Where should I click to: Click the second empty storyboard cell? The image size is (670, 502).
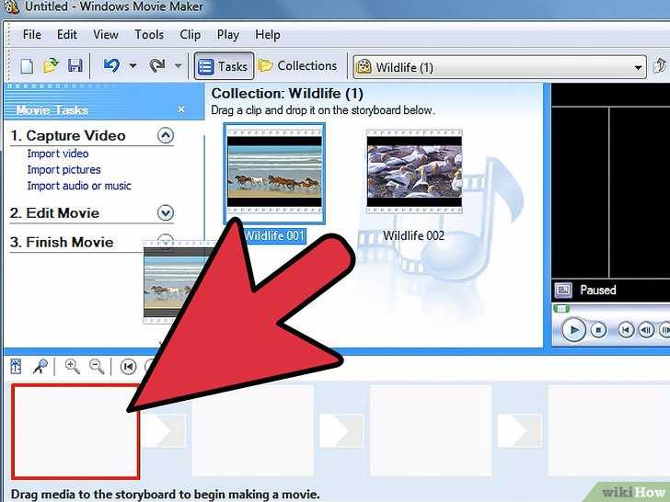point(253,430)
